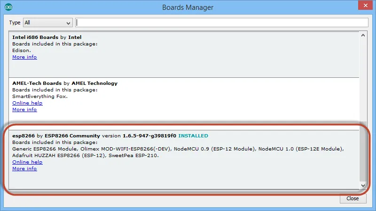Screen dimensions: 376x211
Task: Open More info link for AMEL-Tech Boards
Action: [24, 109]
